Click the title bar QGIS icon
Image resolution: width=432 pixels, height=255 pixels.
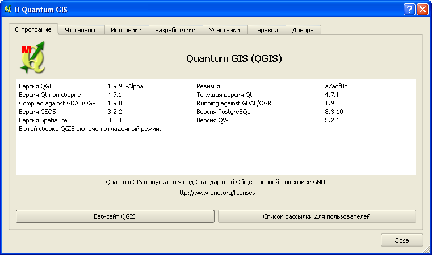8,10
